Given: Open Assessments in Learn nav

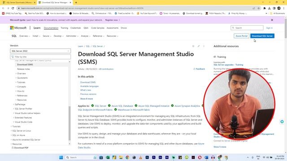Looking at the screenshot, I should click(x=113, y=28).
